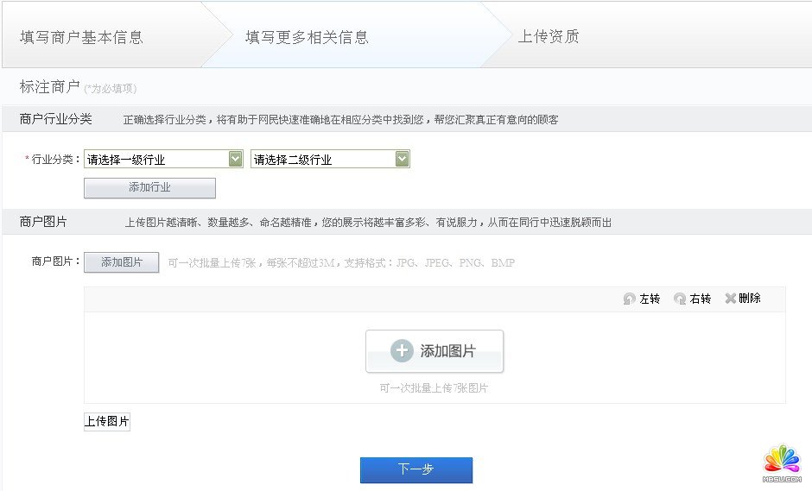812x491 pixels.
Task: Click the 商户图片 section title
Action: (43, 222)
